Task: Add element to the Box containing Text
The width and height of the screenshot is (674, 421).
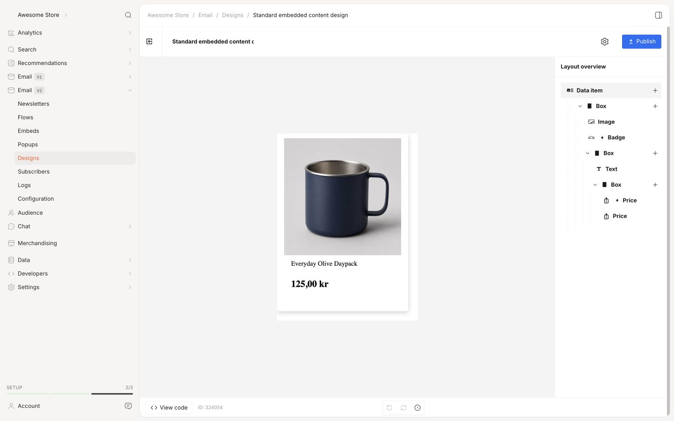Action: tap(655, 153)
